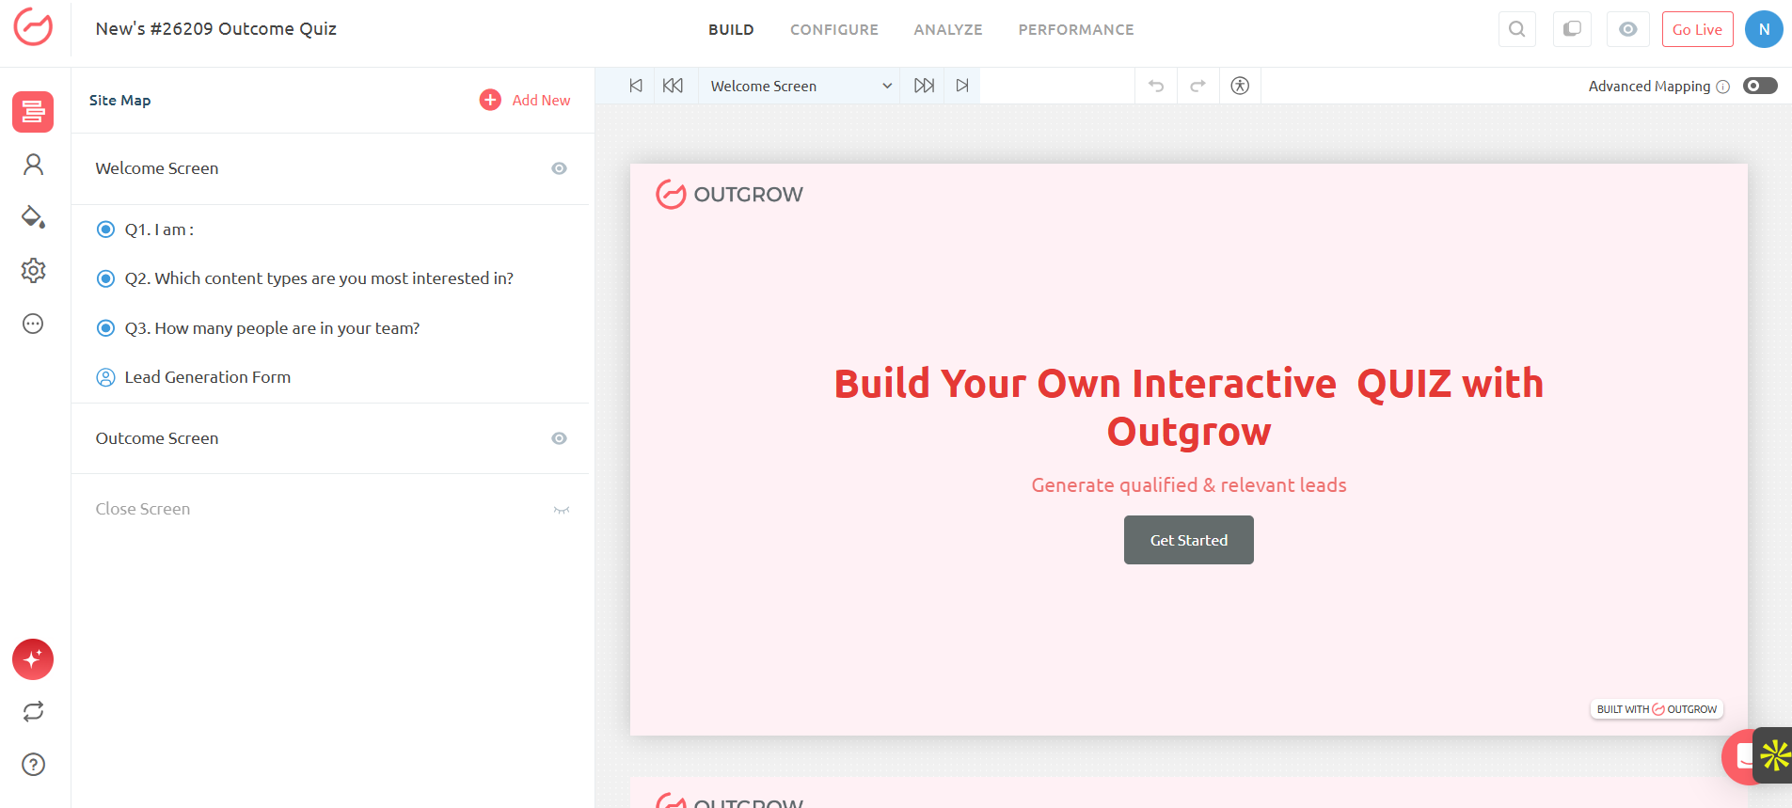Click the undo arrow icon
The height and width of the screenshot is (808, 1792).
coord(1156,86)
